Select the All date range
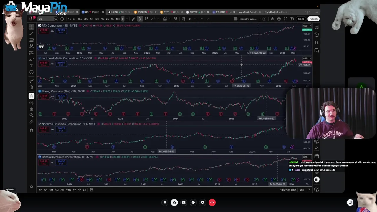The height and width of the screenshot is (212, 377). pyautogui.click(x=84, y=190)
